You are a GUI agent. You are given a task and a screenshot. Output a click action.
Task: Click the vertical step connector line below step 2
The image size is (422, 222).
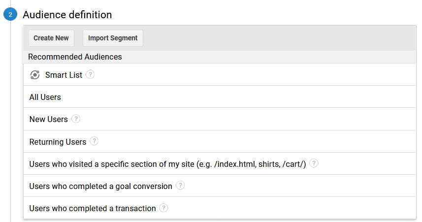tap(10, 121)
